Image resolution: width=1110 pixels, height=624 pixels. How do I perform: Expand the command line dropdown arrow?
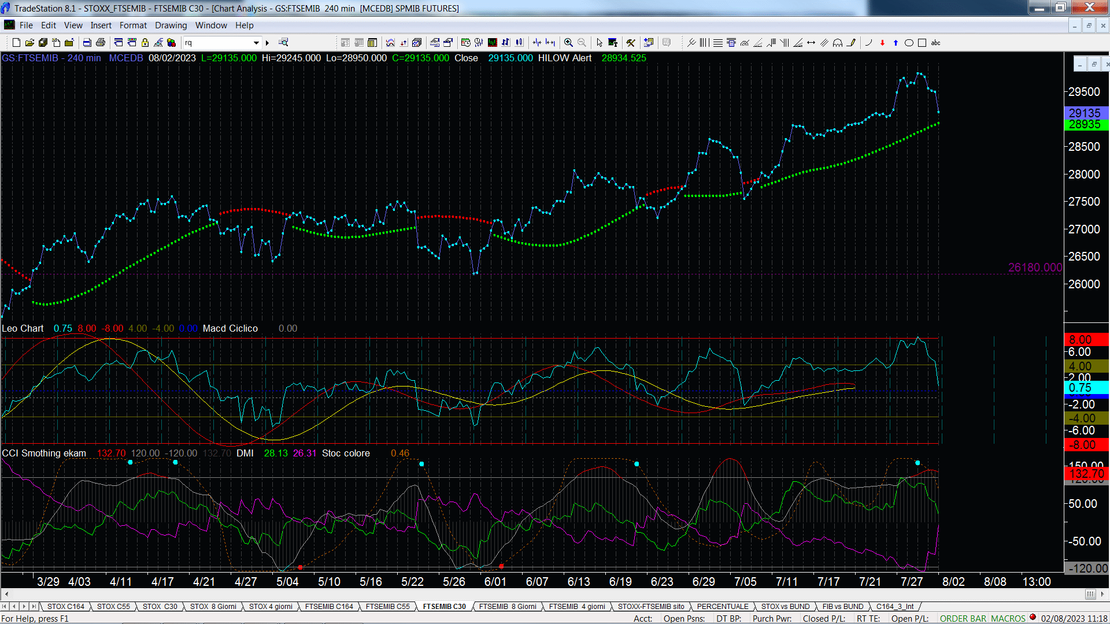pos(256,43)
